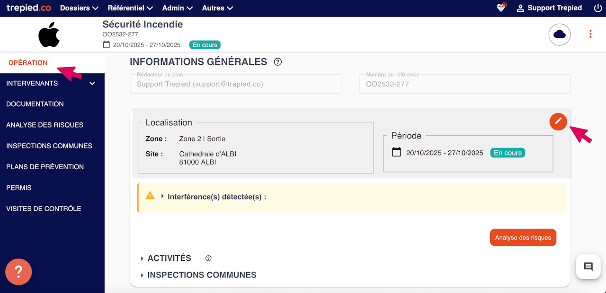Click the power logout icon
This screenshot has height=293, width=606.
click(597, 8)
